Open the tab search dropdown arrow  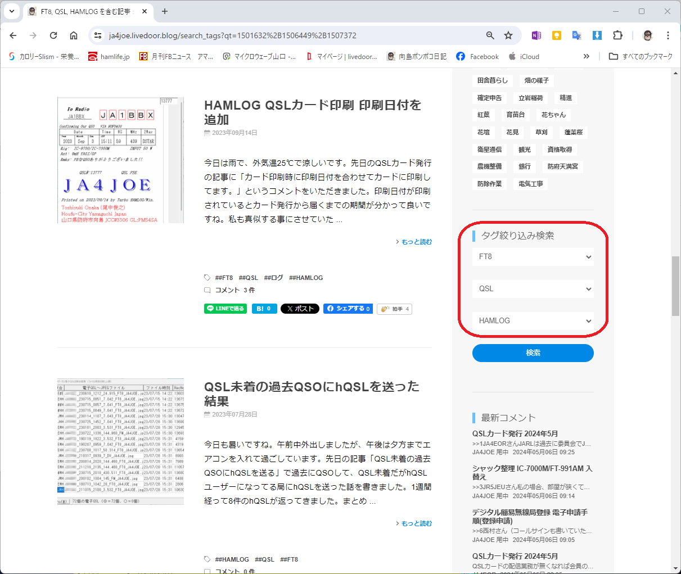(x=11, y=11)
